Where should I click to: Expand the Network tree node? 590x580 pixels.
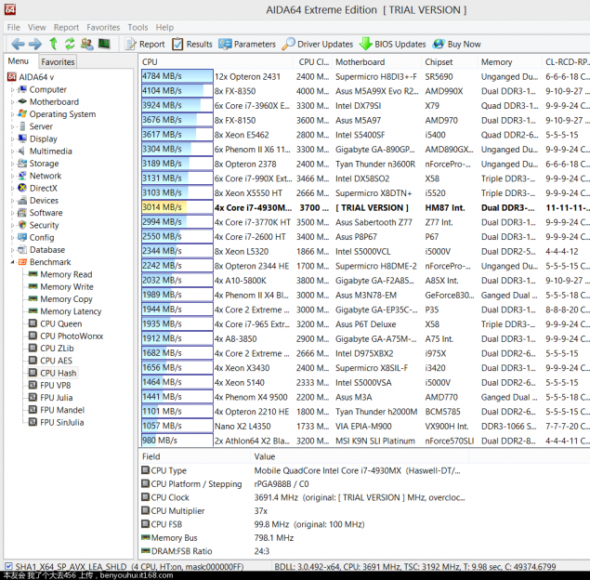click(12, 177)
